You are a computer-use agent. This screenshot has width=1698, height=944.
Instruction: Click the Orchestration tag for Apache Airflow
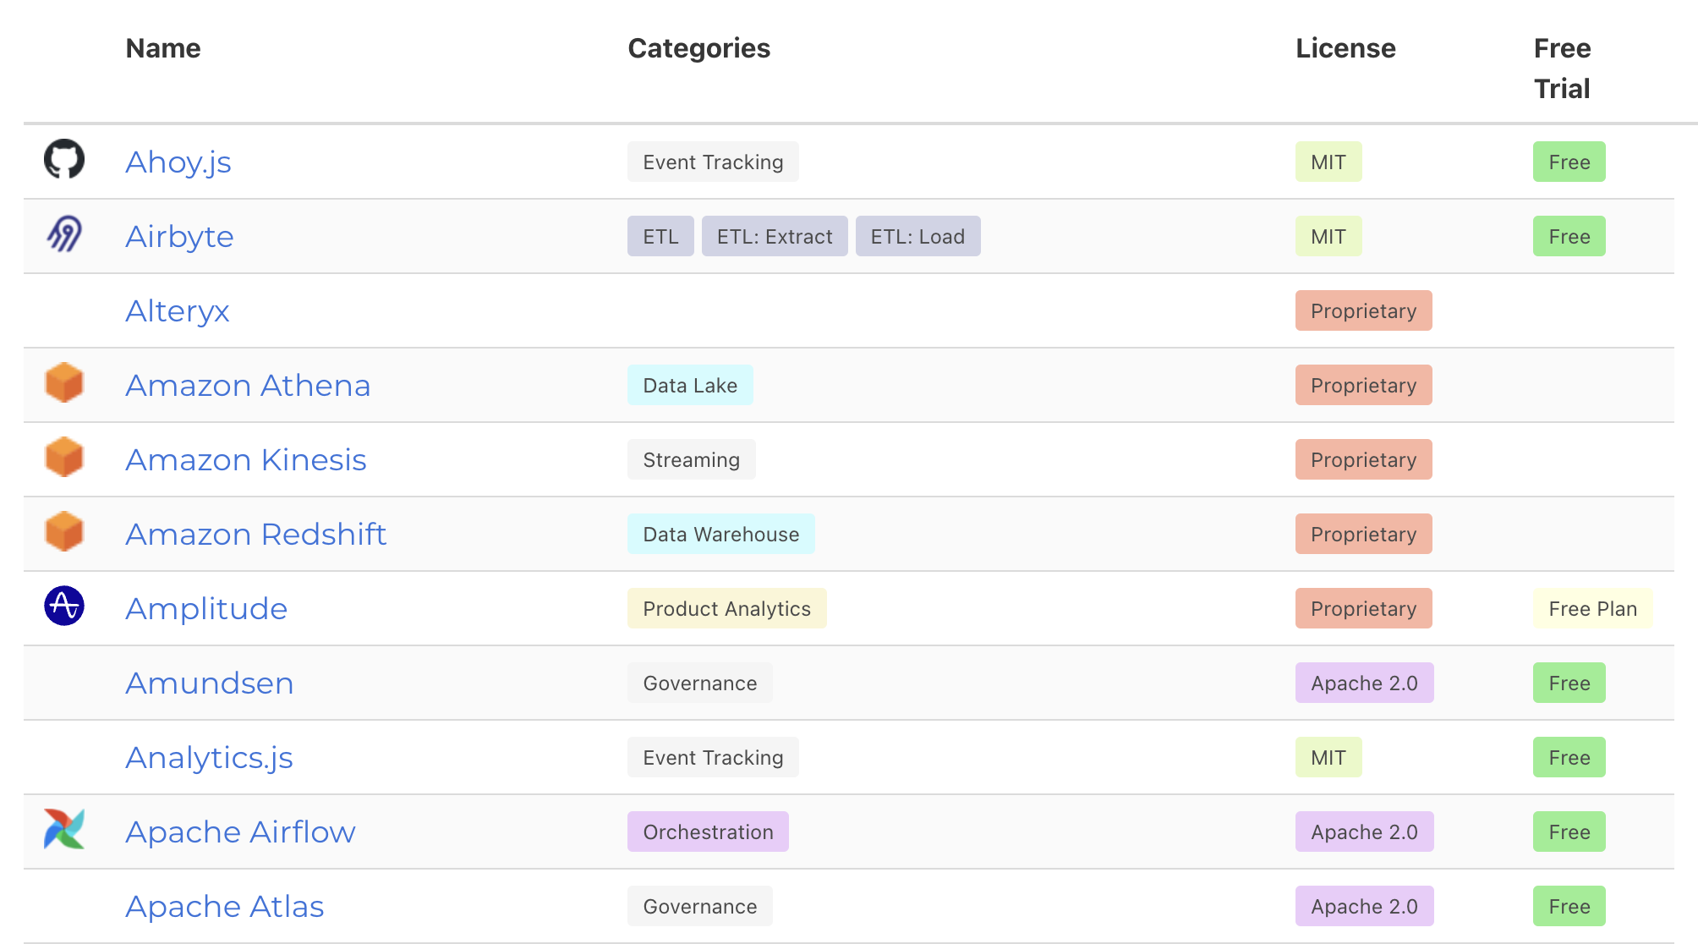tap(708, 832)
